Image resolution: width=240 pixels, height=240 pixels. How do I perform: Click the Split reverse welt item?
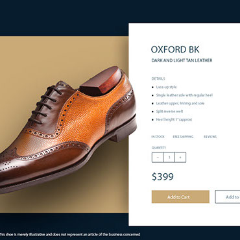point(169,112)
